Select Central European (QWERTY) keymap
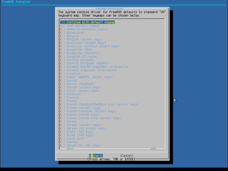Viewport: 228px width, 171px height. click(x=85, y=63)
